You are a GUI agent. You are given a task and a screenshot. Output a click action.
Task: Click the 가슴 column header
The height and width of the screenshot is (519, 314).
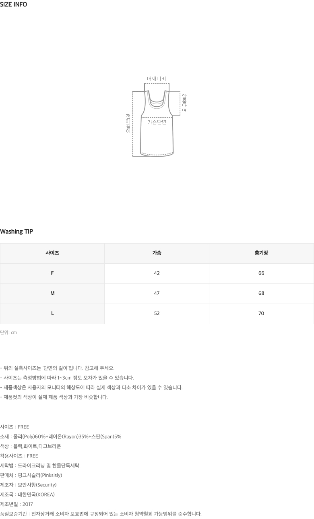coord(157,253)
